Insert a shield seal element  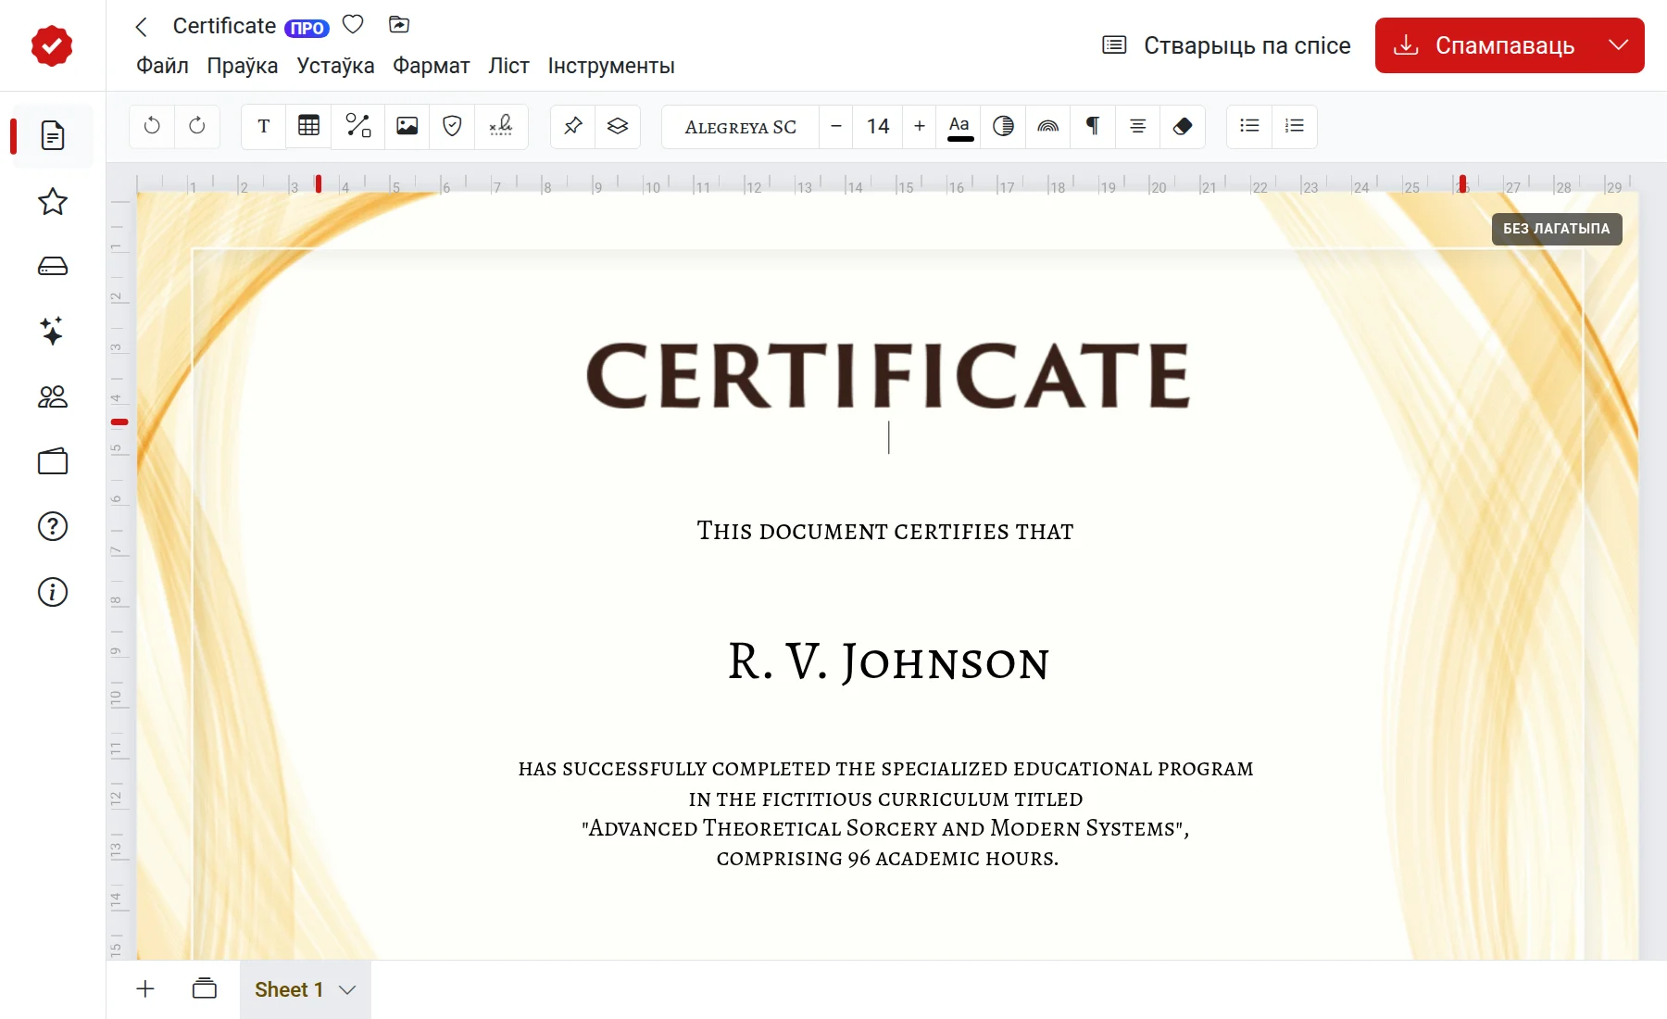452,126
